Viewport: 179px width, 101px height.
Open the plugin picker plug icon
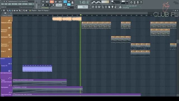tap(112, 7)
